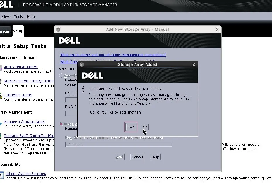The width and height of the screenshot is (272, 189).
Task: Close the Storage Array Added dialog
Action: [x=194, y=65]
